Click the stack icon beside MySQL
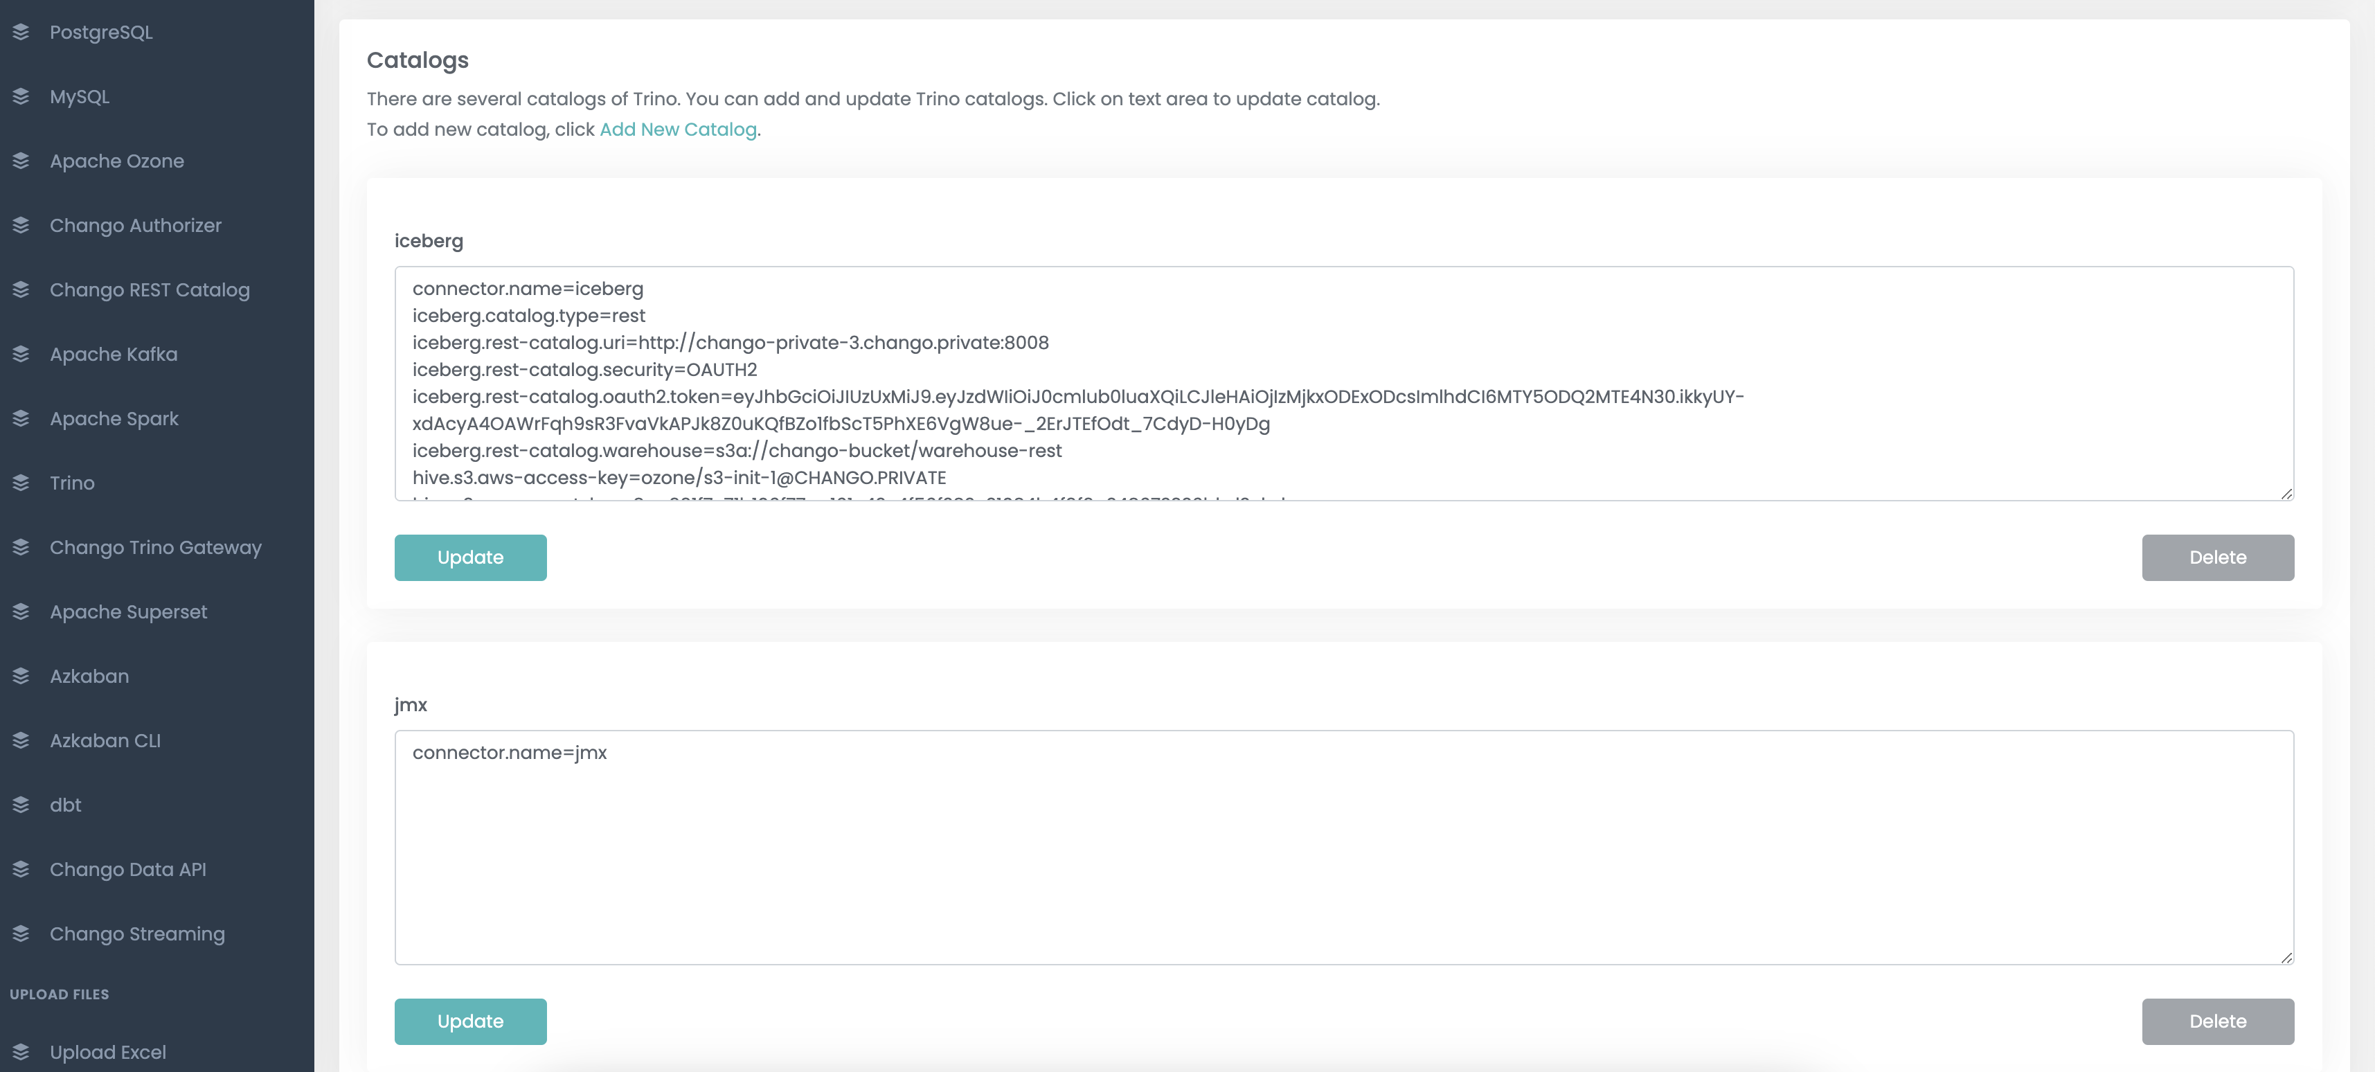This screenshot has height=1072, width=2375. [21, 97]
